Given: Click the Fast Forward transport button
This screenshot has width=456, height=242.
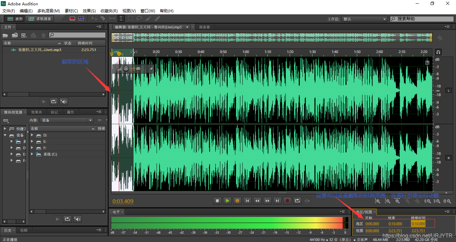Looking at the screenshot, I should pyautogui.click(x=267, y=201).
